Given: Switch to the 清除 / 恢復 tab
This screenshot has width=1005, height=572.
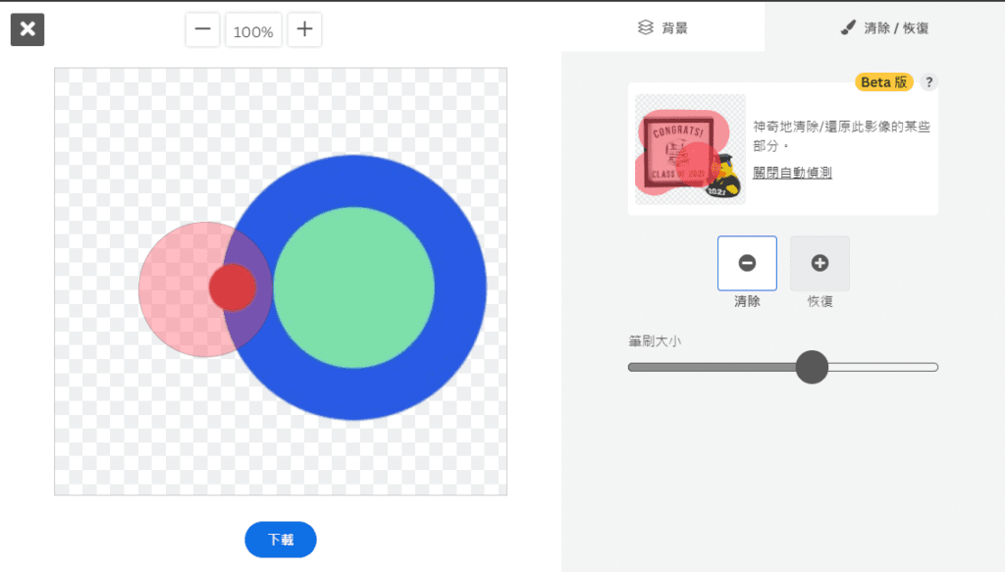Looking at the screenshot, I should click(x=884, y=27).
